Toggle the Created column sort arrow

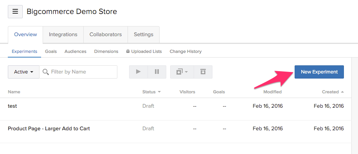pyautogui.click(x=342, y=92)
